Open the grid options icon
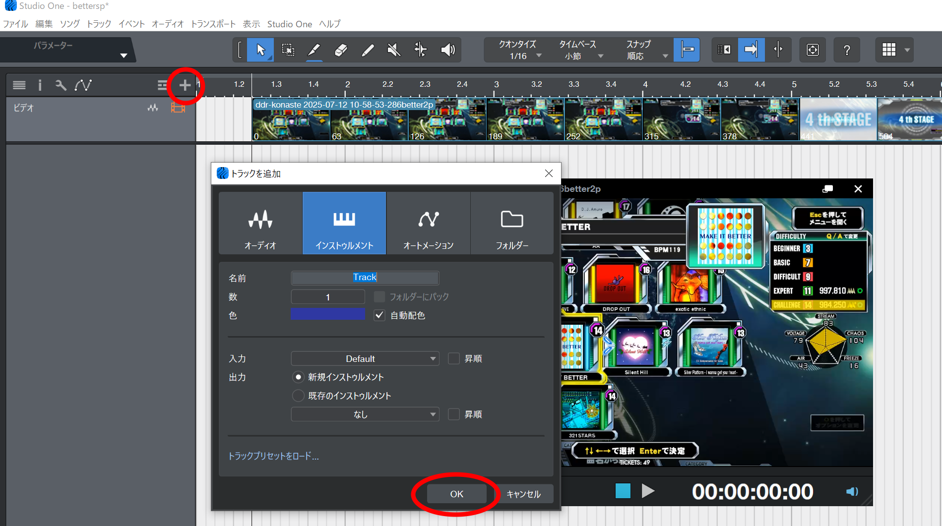The height and width of the screenshot is (526, 942). pos(889,50)
